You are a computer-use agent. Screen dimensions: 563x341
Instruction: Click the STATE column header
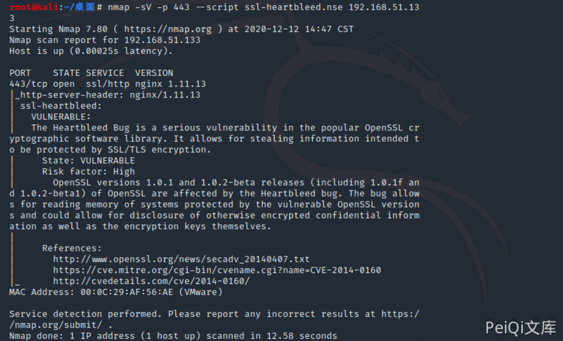(66, 73)
